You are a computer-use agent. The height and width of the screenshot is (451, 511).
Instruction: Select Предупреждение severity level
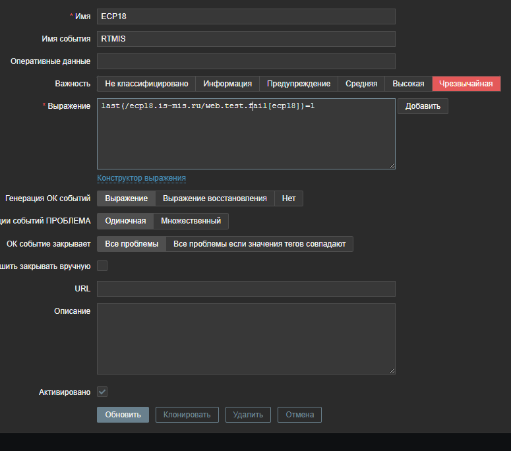click(299, 84)
